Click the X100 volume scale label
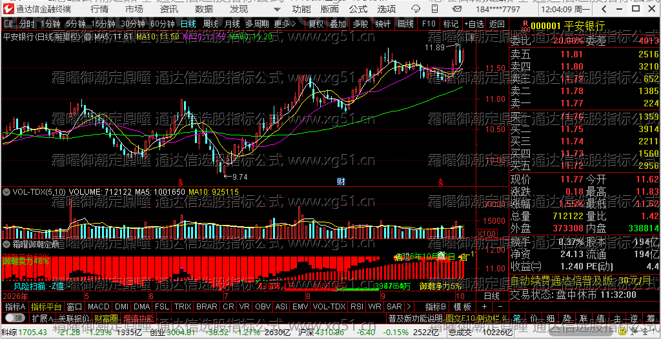The image size is (661, 339). pos(485,233)
